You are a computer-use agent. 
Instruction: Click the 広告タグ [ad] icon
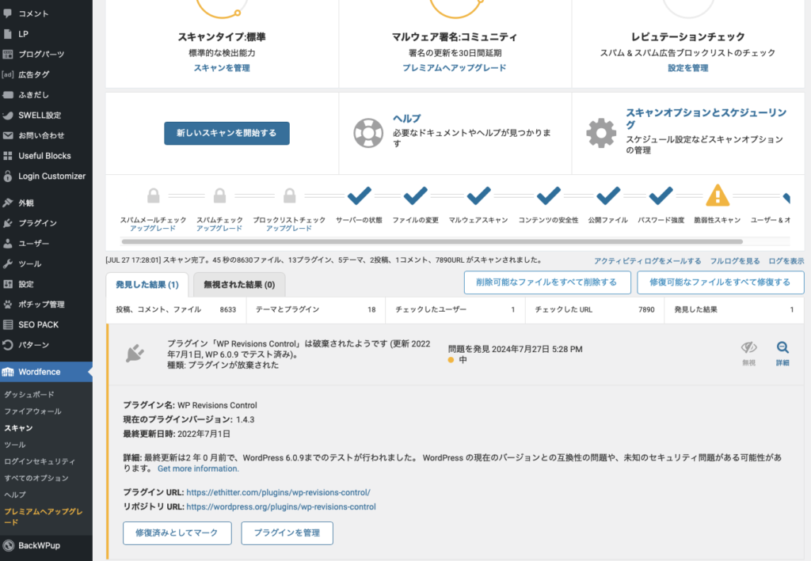[8, 74]
